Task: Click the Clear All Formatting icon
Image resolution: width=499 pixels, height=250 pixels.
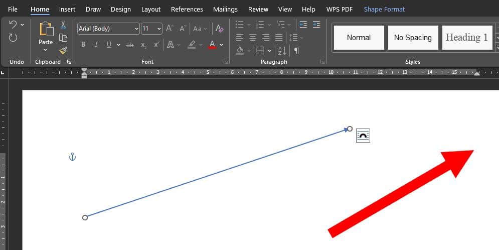Action: pyautogui.click(x=219, y=29)
